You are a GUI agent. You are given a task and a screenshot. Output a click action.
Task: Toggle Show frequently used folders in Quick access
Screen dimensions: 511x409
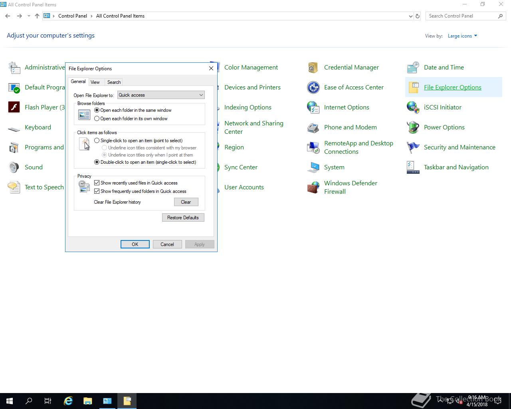[x=97, y=191]
